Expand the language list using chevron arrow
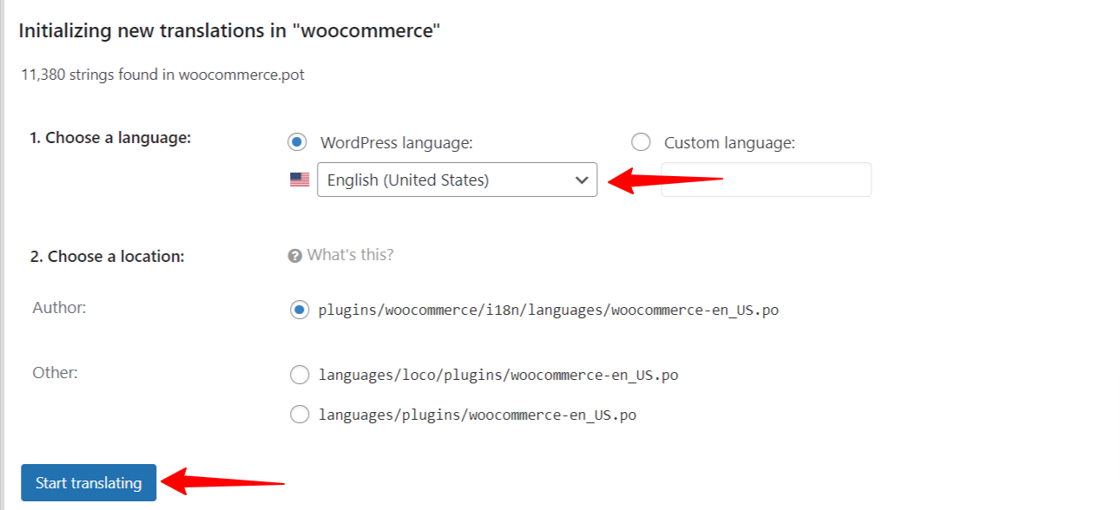Viewport: 1120px width, 510px height. 582,180
